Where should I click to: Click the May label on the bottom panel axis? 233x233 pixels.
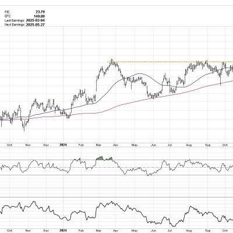135,231
